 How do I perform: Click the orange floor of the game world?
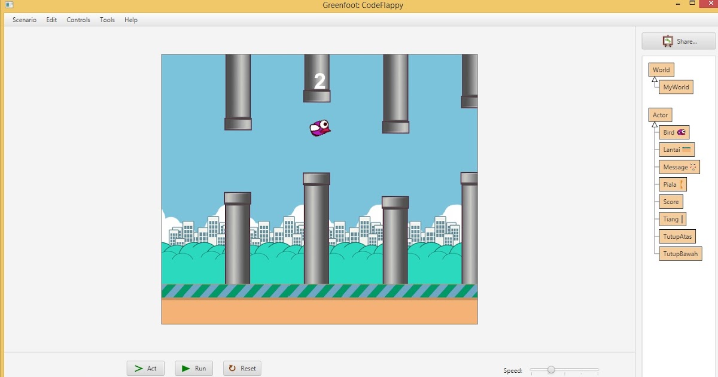[x=320, y=311]
